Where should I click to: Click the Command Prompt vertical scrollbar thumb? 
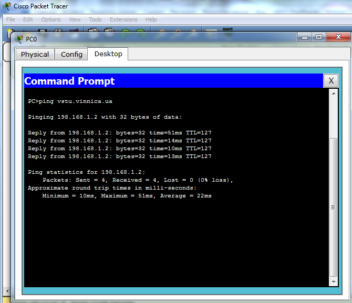(x=334, y=207)
